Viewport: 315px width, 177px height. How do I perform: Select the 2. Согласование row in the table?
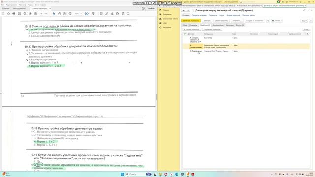pyautogui.click(x=246, y=46)
